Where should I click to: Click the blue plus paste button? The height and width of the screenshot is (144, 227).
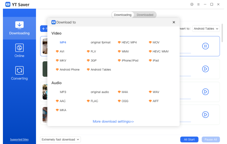pos(44,29)
